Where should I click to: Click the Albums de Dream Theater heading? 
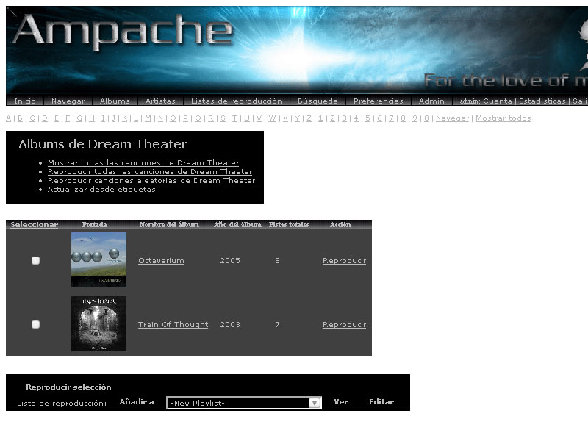103,144
